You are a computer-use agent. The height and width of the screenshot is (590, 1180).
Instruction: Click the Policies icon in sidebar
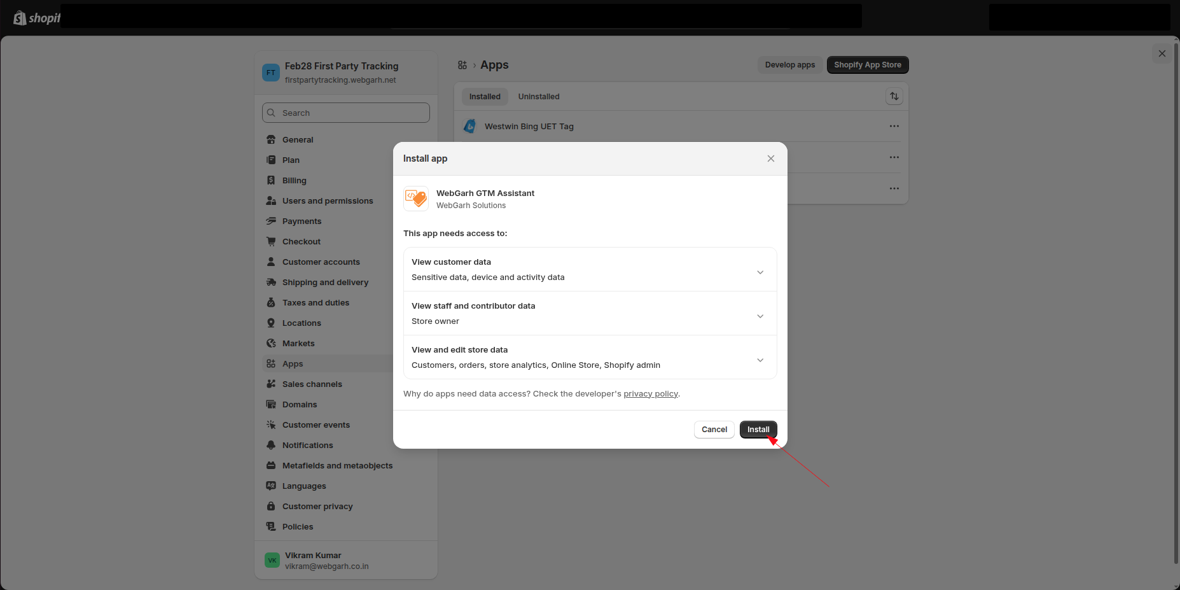point(271,526)
